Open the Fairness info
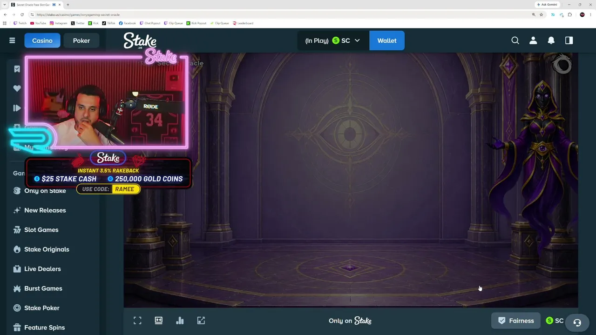The image size is (596, 335). 516,321
